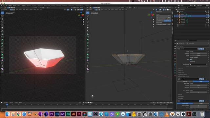Expand the Normals subpanel in Solidify
The image size is (210, 118).
pos(181,69)
